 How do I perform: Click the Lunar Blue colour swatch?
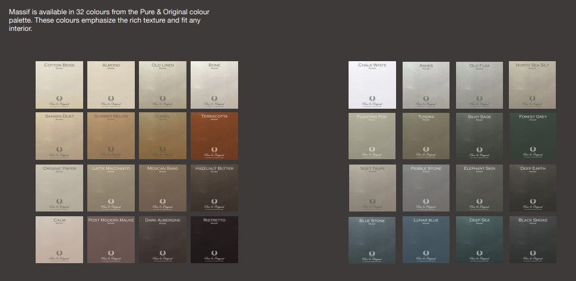point(426,239)
